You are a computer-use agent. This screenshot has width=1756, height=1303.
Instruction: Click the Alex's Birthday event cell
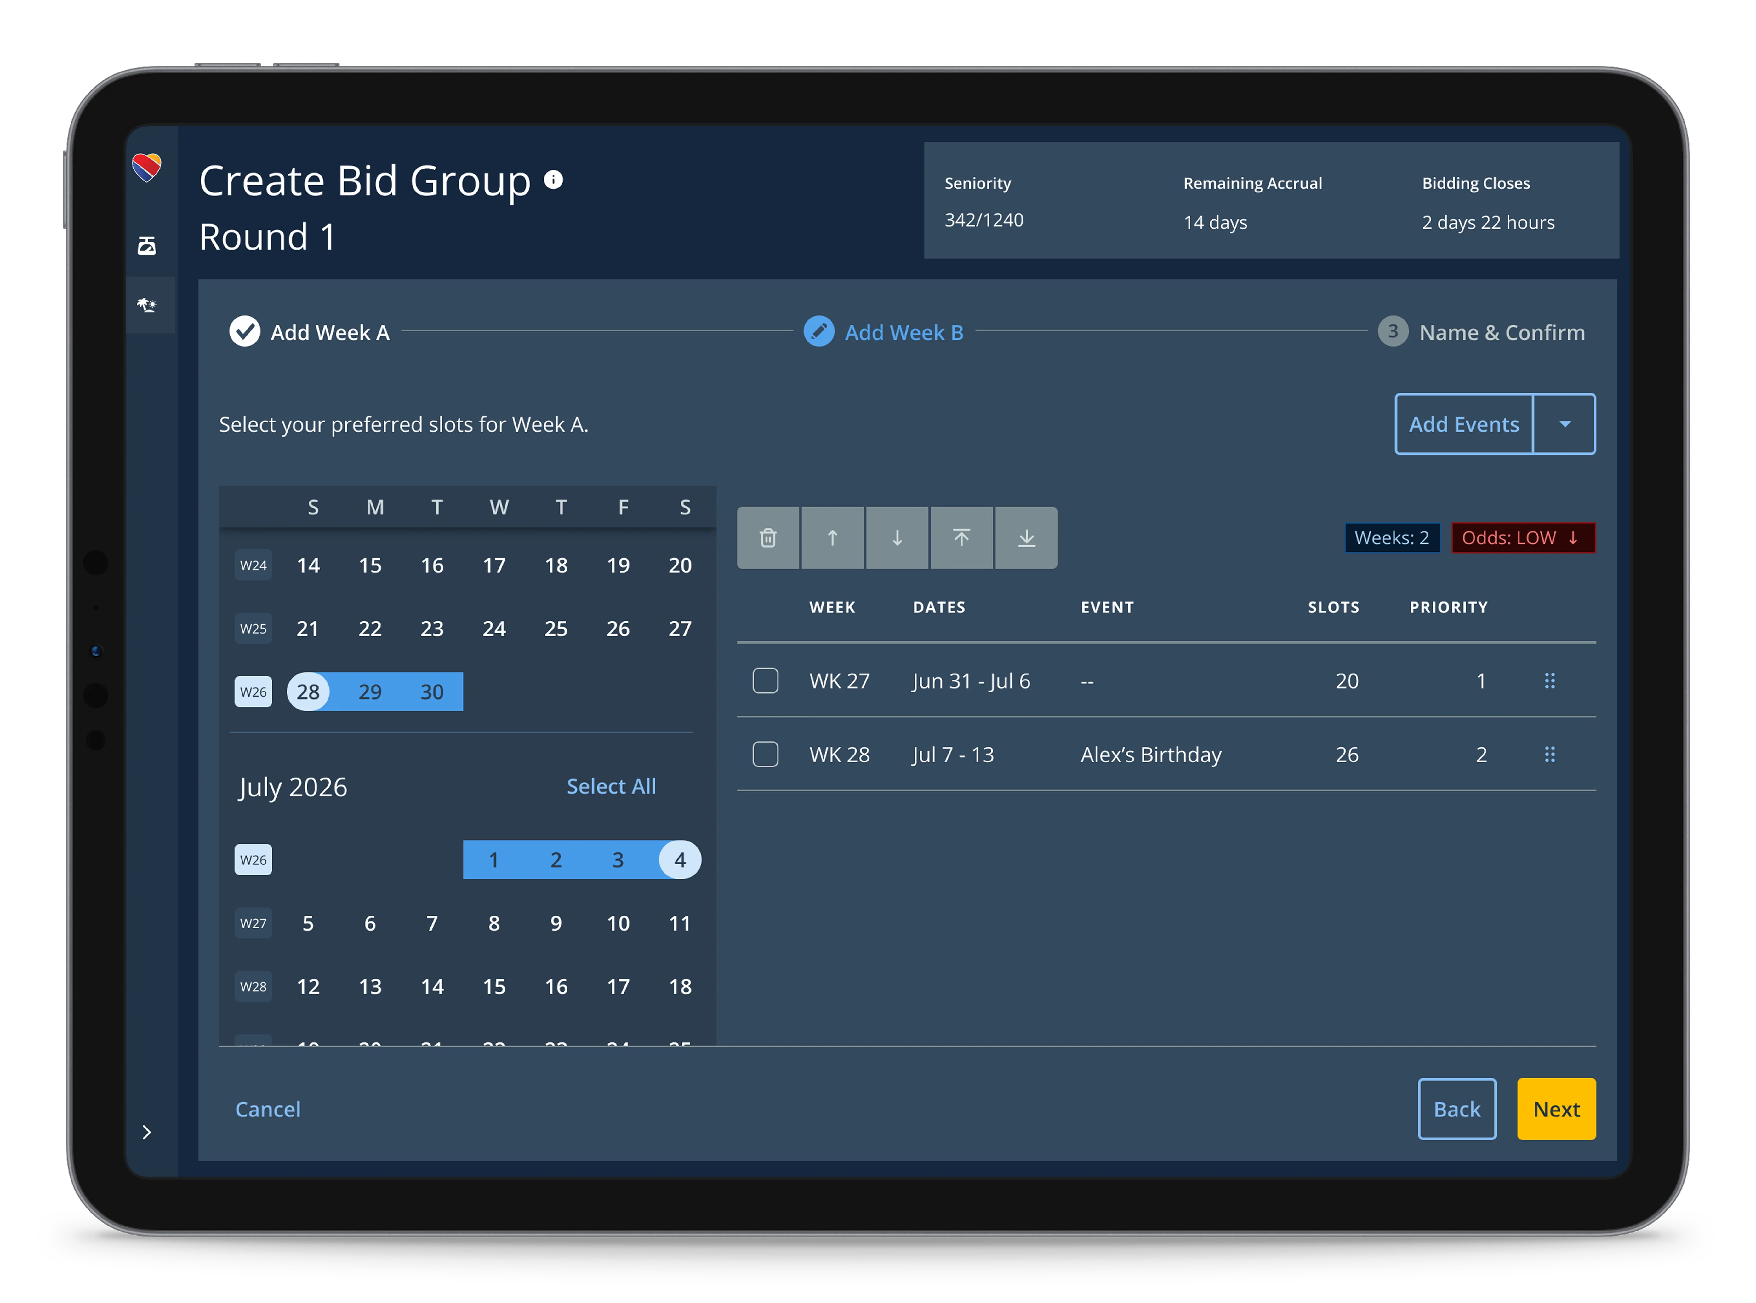tap(1151, 755)
